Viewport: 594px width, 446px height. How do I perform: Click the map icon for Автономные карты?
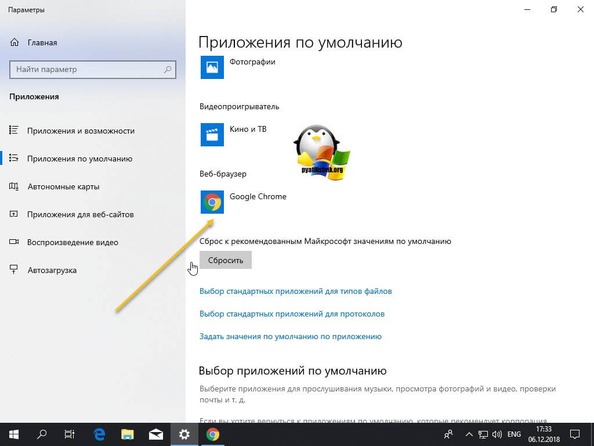pyautogui.click(x=14, y=186)
